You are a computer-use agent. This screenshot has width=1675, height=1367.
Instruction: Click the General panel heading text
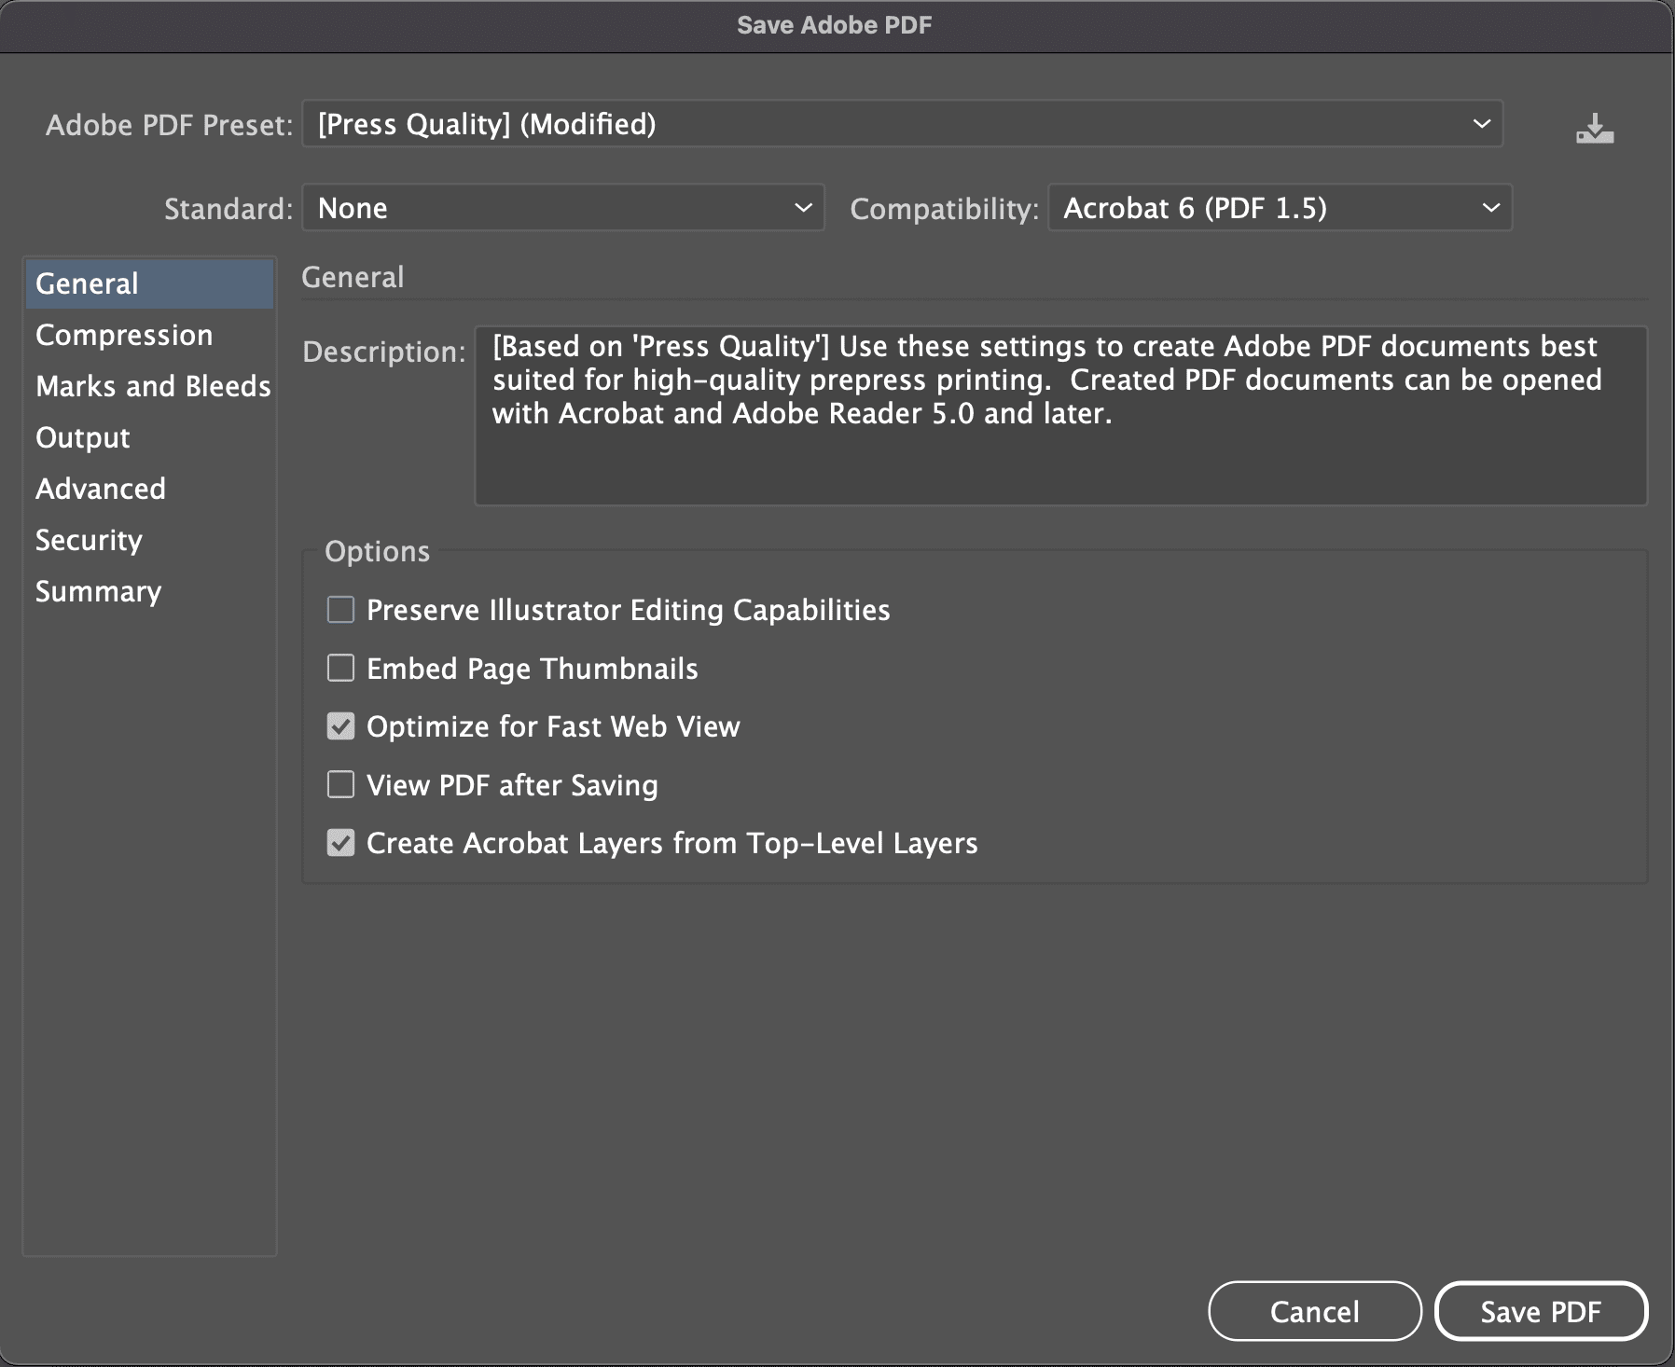(353, 277)
